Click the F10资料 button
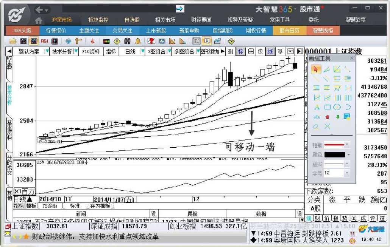Image resolution: width=390 pixels, height=247 pixels. pos(91,52)
